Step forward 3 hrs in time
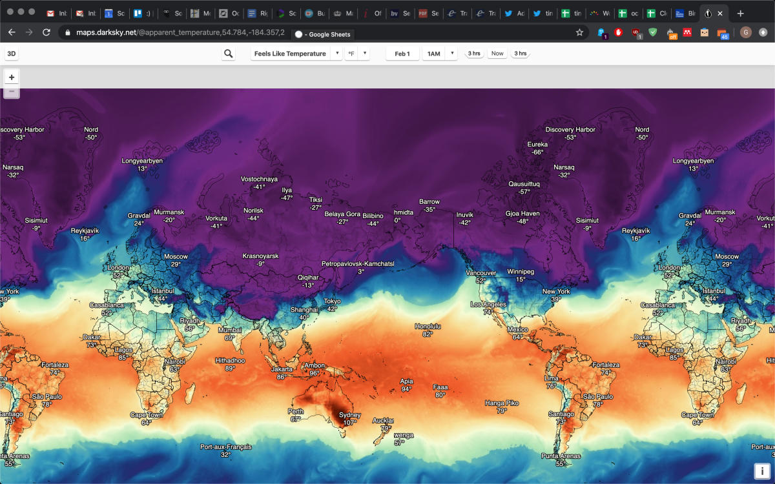Viewport: 775px width, 484px height. 520,54
